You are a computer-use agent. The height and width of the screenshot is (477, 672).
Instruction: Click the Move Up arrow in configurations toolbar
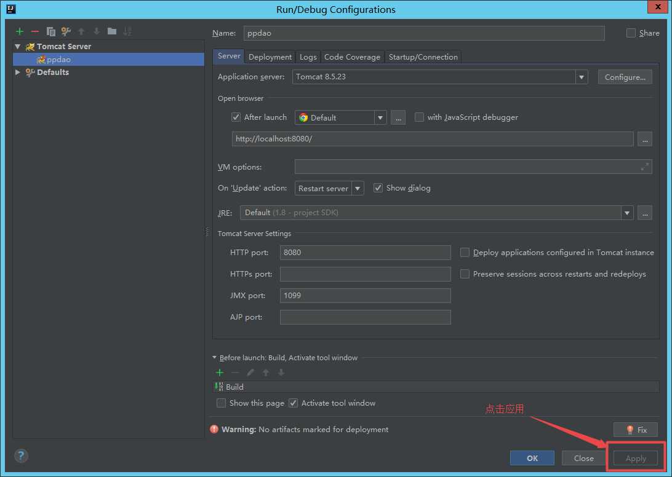pyautogui.click(x=81, y=31)
